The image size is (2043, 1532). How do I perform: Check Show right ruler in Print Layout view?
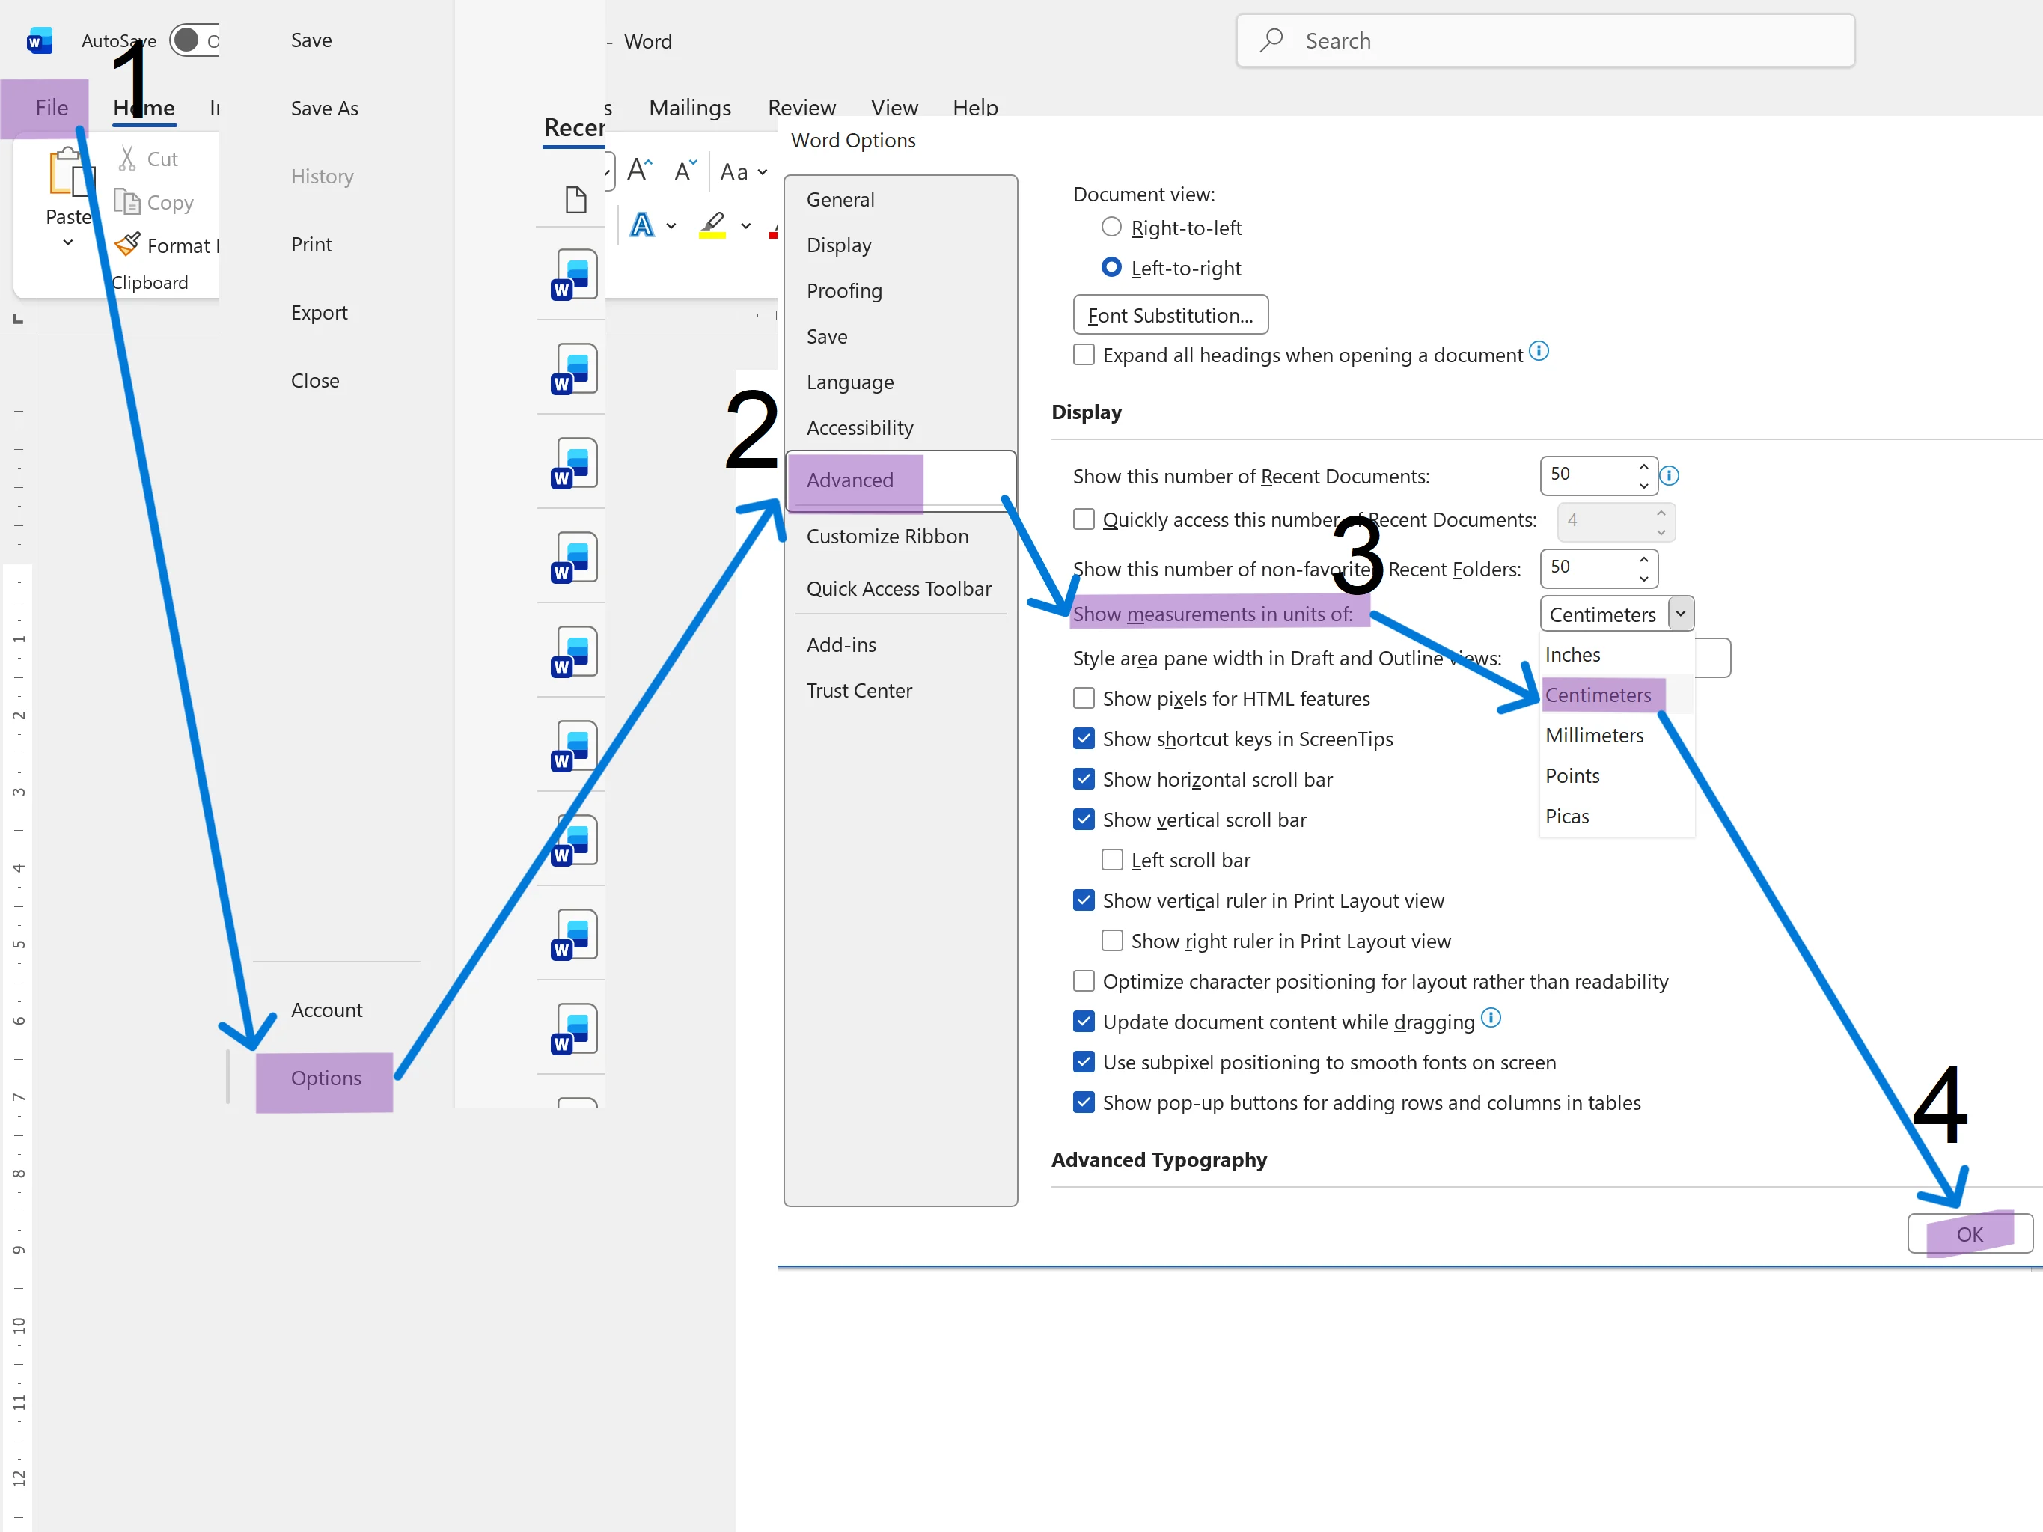click(x=1113, y=941)
